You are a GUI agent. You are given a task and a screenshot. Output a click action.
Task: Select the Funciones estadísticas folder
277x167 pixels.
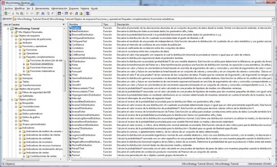pyautogui.click(x=42, y=64)
